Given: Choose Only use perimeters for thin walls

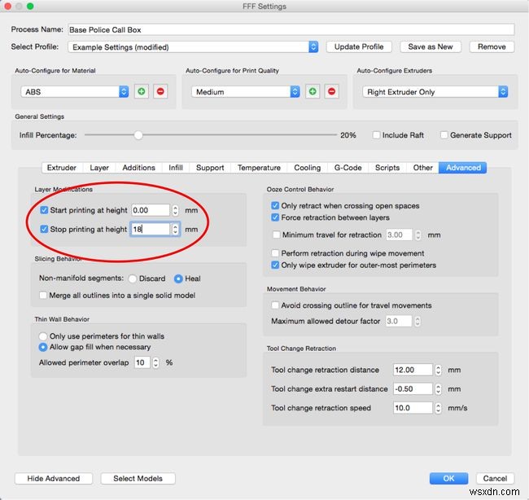Looking at the screenshot, I should 43,336.
